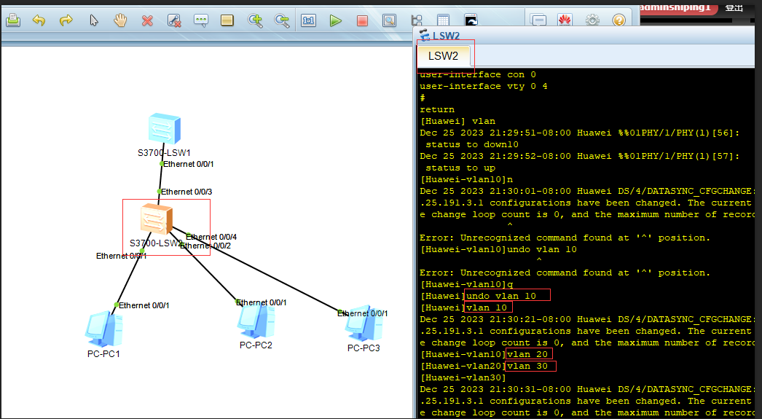The image size is (762, 419).
Task: Click the save topology icon
Action: 13,20
